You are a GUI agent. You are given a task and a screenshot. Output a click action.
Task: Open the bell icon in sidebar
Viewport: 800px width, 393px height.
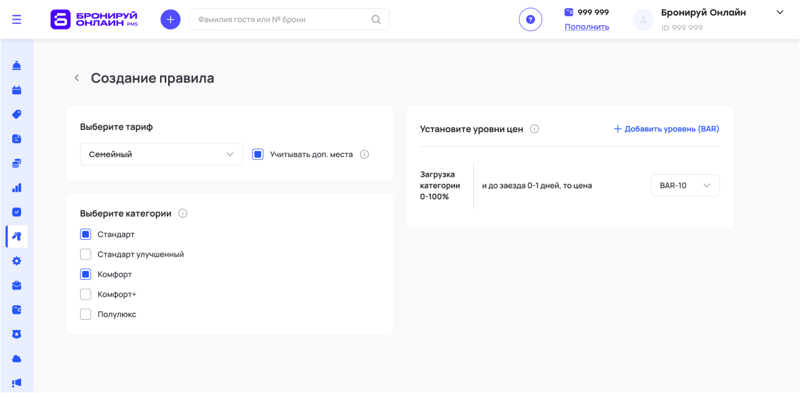[x=17, y=66]
